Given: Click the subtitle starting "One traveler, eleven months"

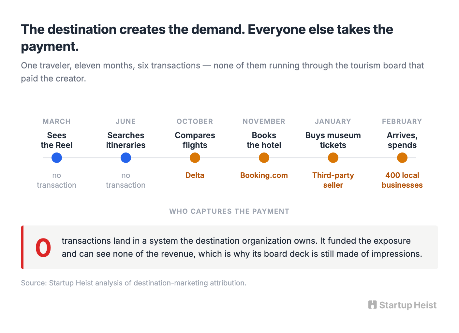Looking at the screenshot, I should pos(222,72).
